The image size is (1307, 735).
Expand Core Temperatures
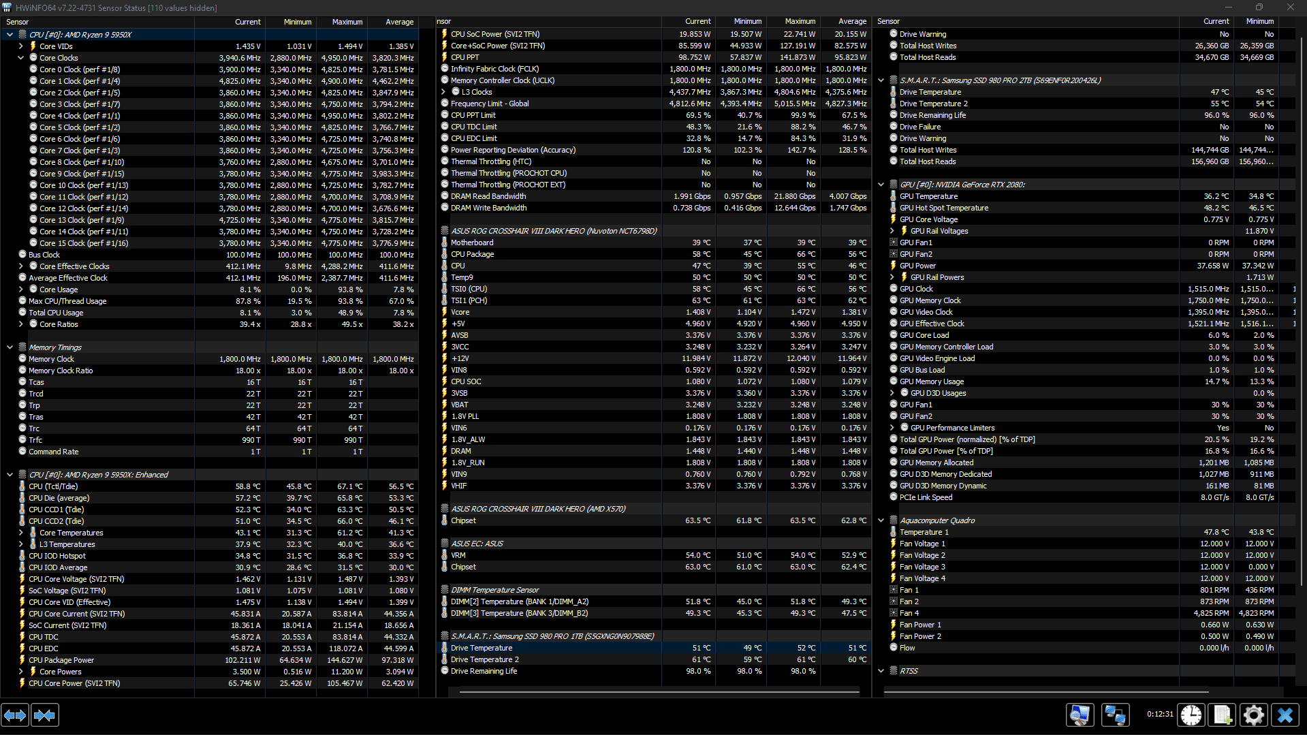20,533
